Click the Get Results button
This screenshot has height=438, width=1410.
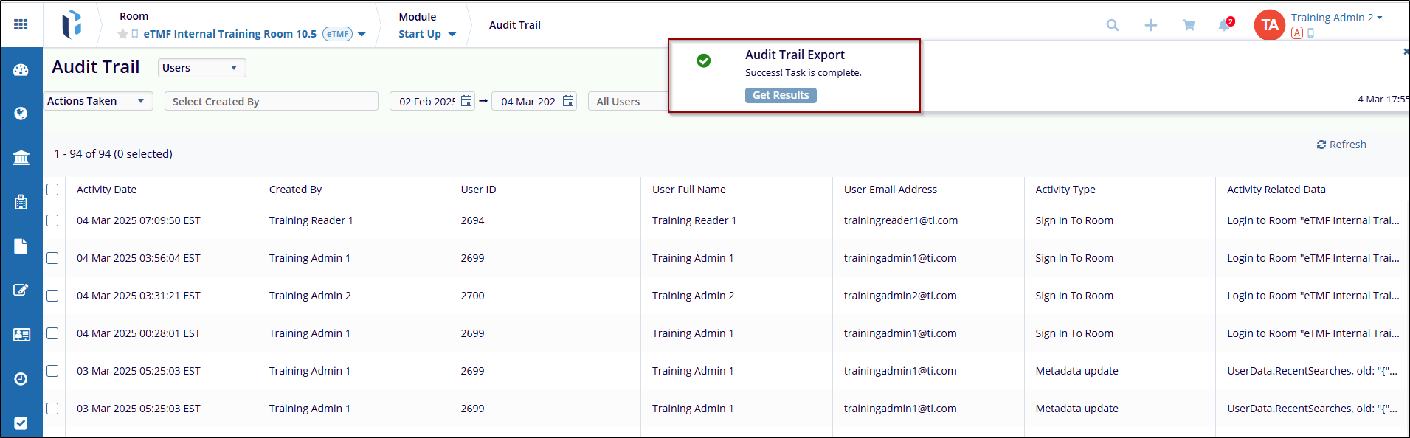(x=780, y=95)
